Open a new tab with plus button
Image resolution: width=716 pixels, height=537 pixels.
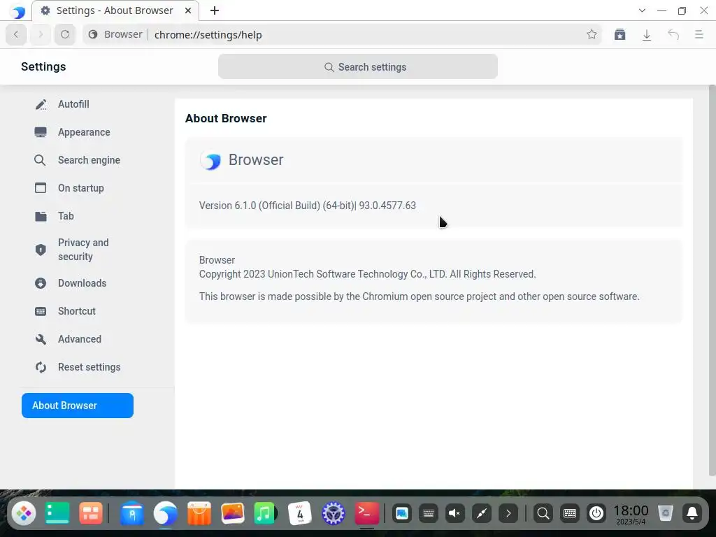[x=215, y=10]
